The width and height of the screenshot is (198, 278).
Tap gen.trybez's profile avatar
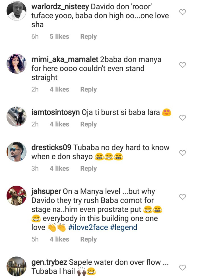coord(16,266)
